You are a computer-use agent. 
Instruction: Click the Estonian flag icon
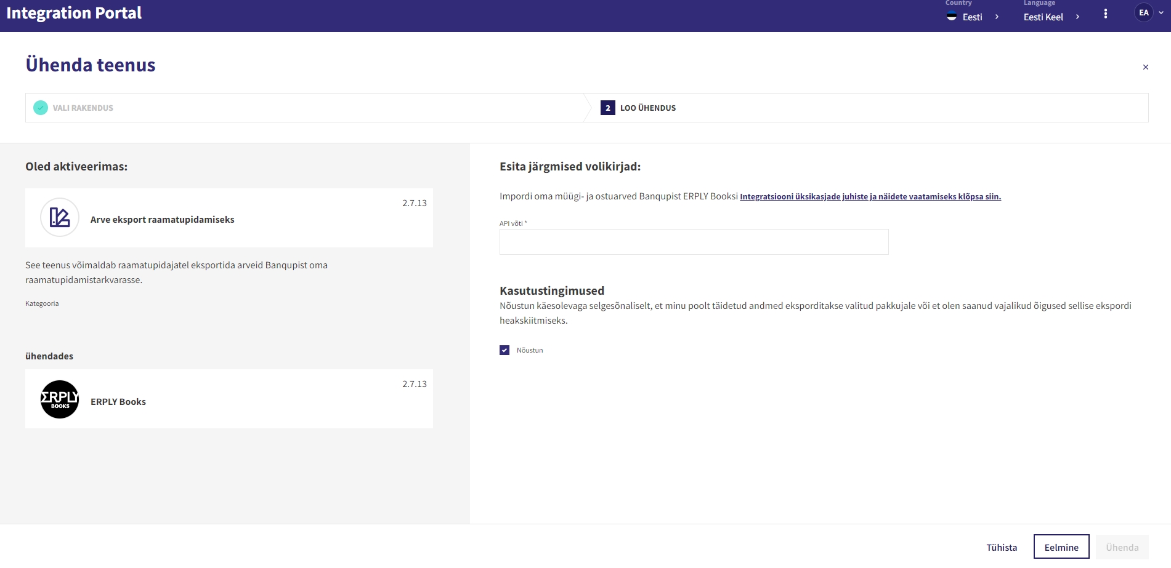[x=952, y=17]
